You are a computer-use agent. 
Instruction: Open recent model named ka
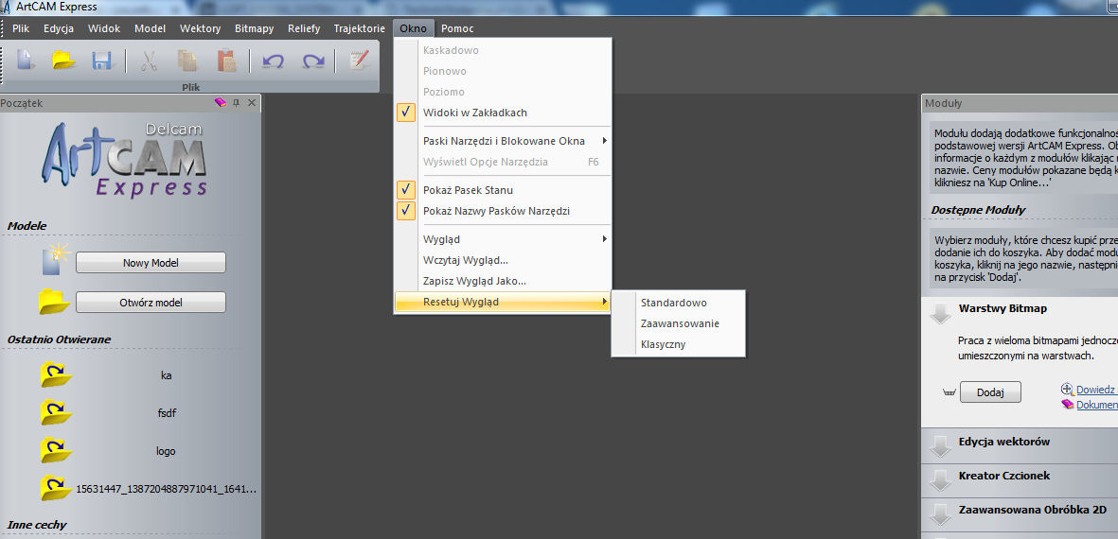click(x=166, y=374)
